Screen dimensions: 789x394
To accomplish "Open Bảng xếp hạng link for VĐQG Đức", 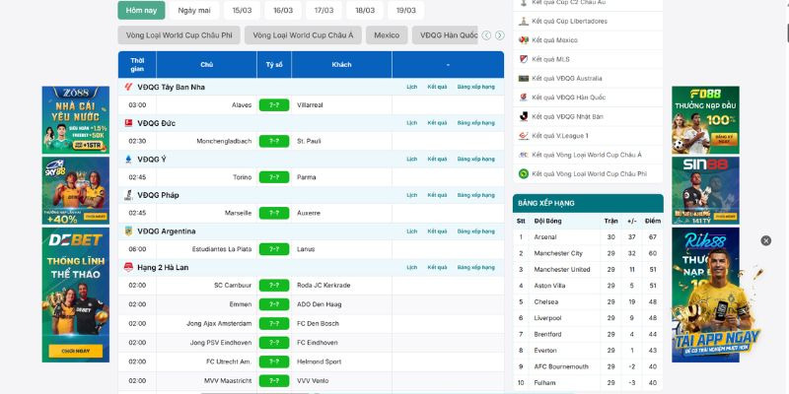I will coord(475,123).
